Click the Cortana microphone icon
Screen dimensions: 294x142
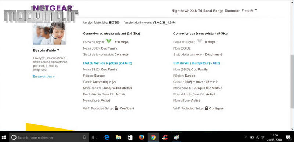[85, 138]
